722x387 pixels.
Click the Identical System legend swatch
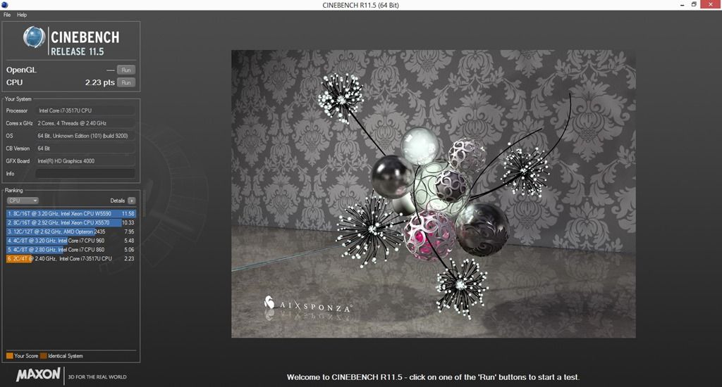point(44,356)
